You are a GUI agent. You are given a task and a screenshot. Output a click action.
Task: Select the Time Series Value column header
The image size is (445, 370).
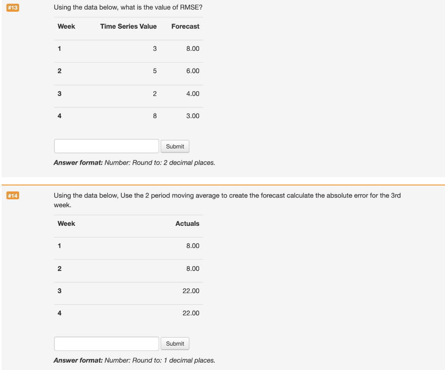coord(128,26)
